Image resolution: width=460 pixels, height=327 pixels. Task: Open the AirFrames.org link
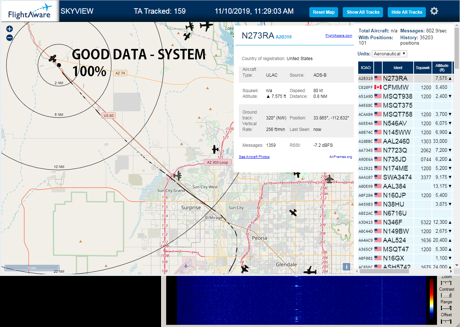tap(341, 157)
